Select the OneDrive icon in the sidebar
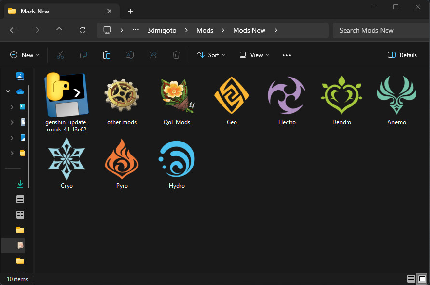 click(x=19, y=91)
